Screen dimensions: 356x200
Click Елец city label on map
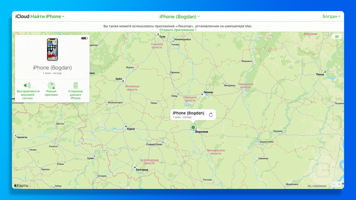coord(174,96)
